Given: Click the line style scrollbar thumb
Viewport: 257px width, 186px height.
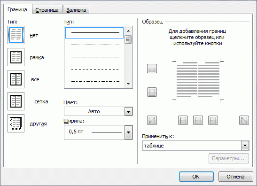Looking at the screenshot, I should pyautogui.click(x=128, y=39).
